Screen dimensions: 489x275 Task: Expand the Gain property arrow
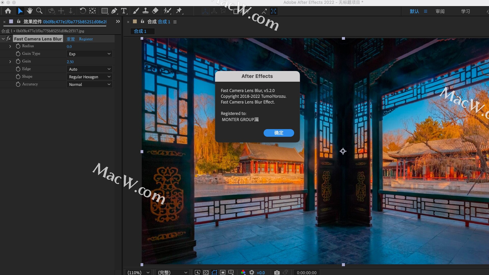pyautogui.click(x=10, y=61)
